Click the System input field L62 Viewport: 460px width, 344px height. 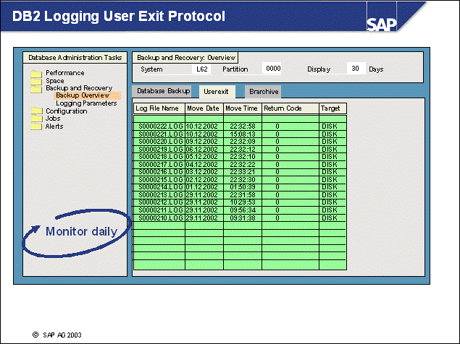click(x=202, y=69)
